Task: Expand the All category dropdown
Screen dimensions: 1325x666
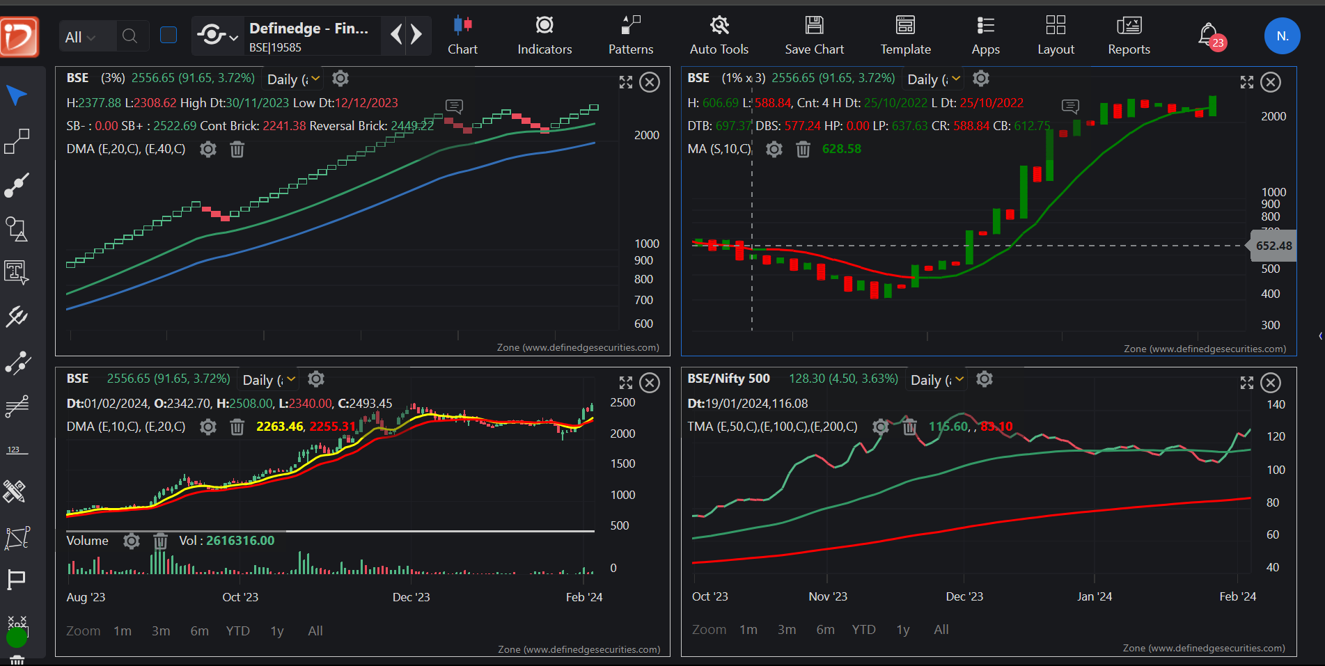Action: 81,37
